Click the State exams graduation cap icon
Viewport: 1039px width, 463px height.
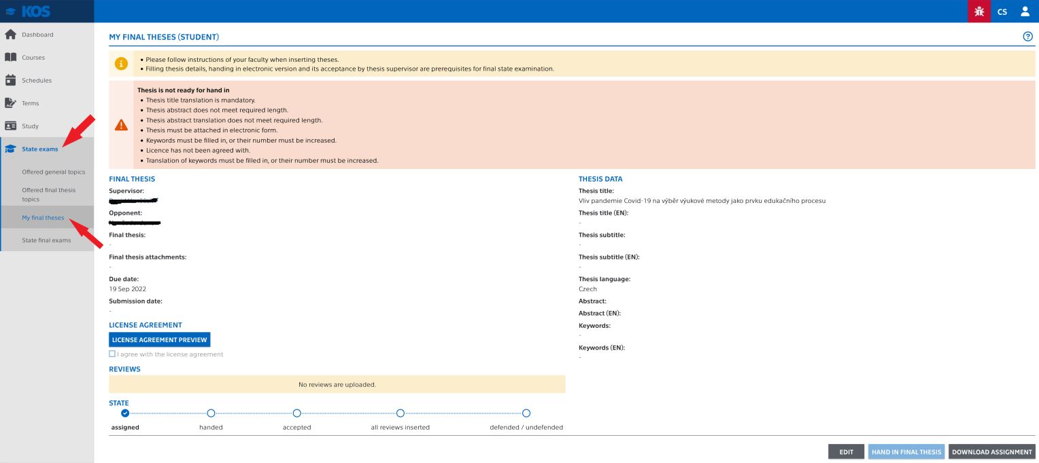click(x=10, y=149)
